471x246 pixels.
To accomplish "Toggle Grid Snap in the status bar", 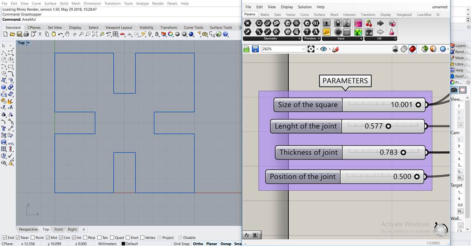I will coord(181,244).
